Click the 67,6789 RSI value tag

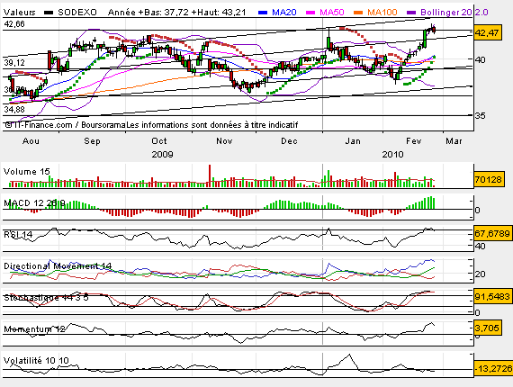point(492,234)
